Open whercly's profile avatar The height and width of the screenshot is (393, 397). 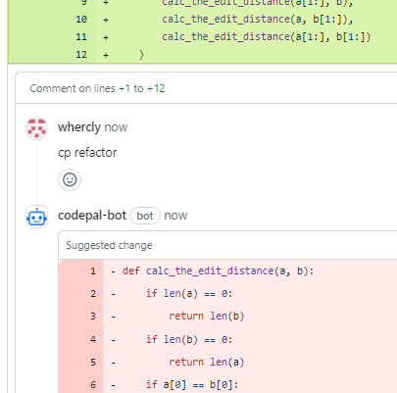tap(37, 128)
